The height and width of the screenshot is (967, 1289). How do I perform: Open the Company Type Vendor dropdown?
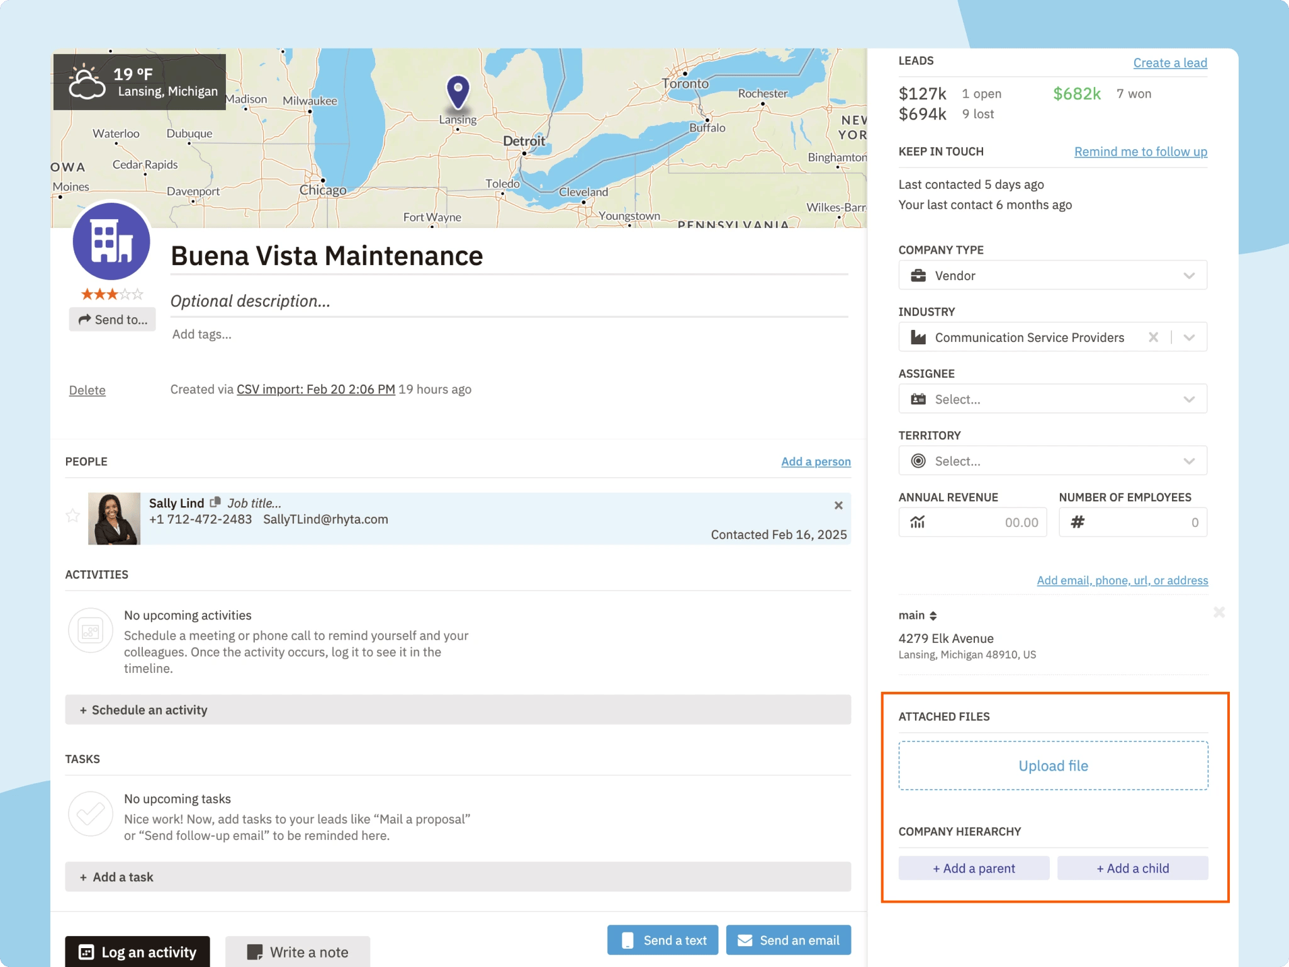[x=1052, y=276]
